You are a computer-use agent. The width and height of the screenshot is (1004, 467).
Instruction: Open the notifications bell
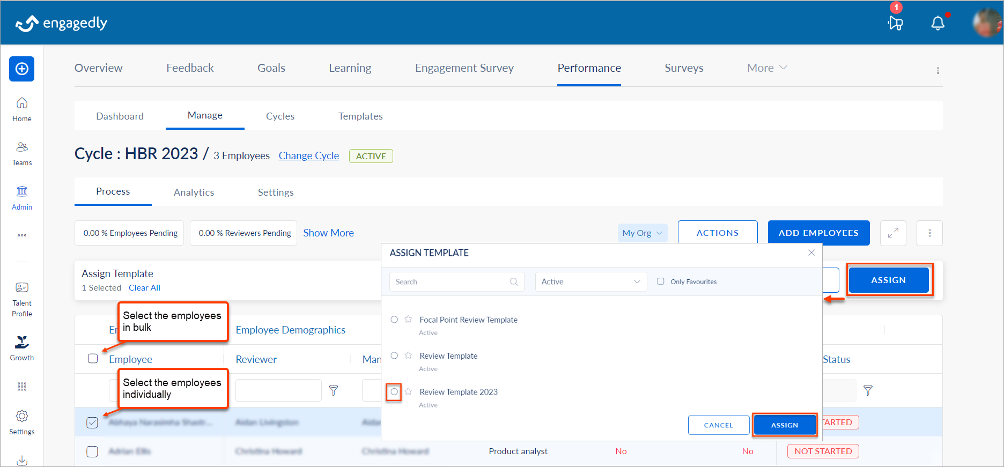tap(938, 23)
